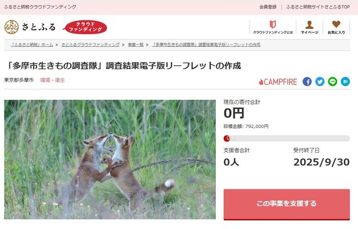Share project on Twitter
The image size is (358, 229).
(320, 81)
